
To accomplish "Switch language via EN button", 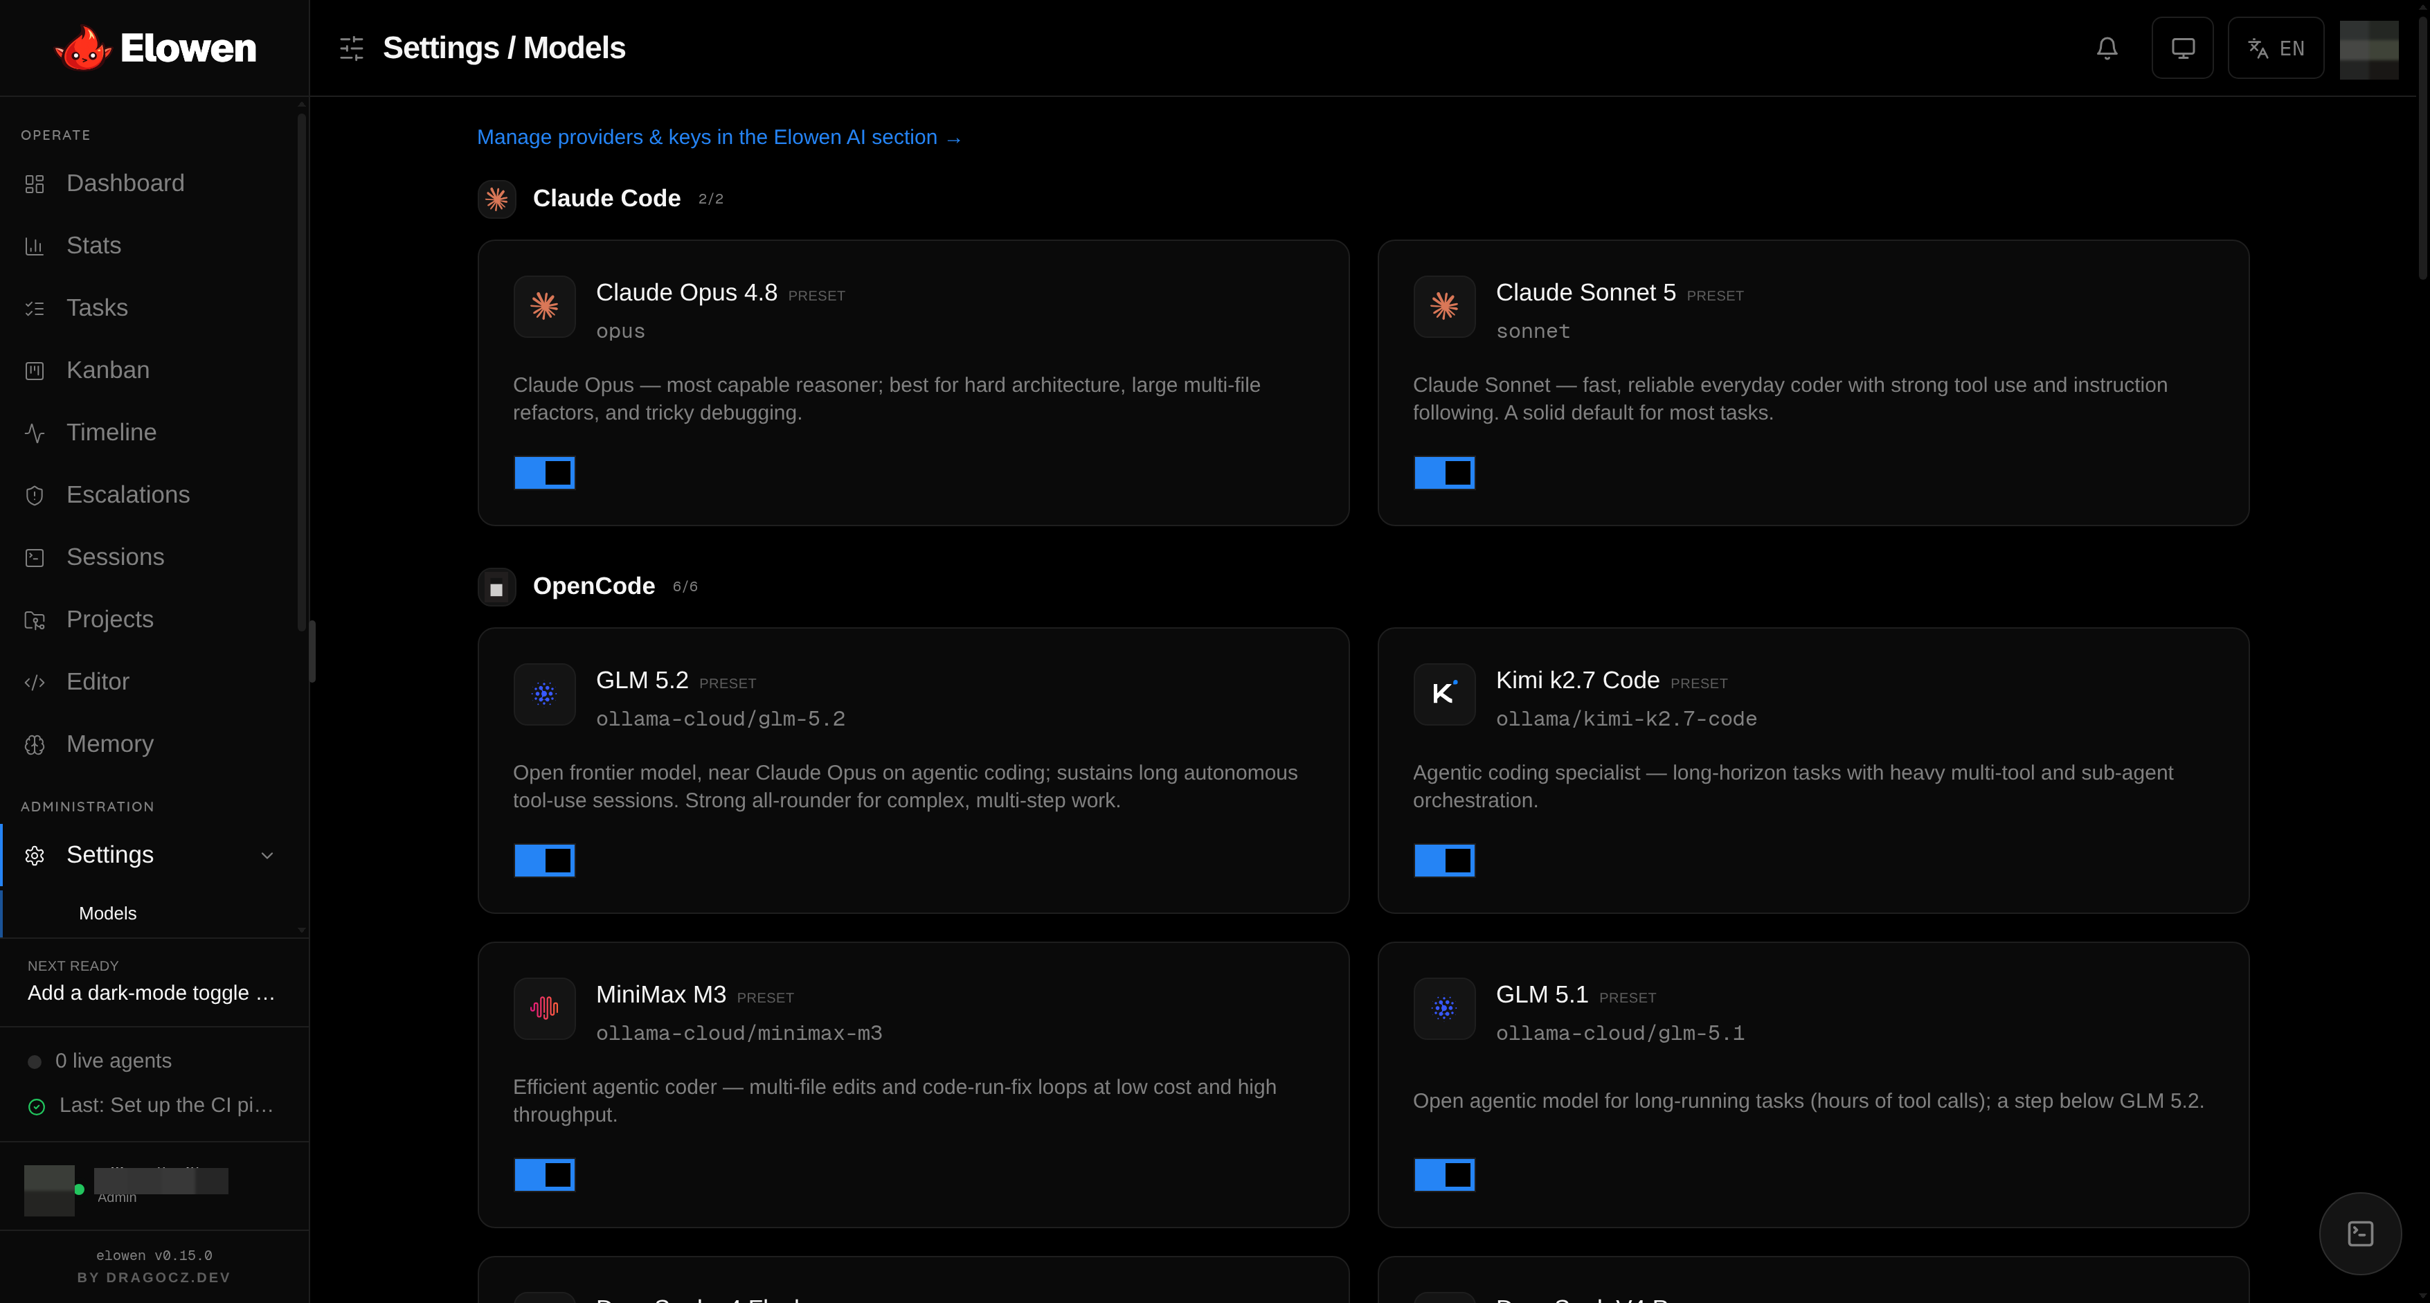I will tap(2276, 48).
